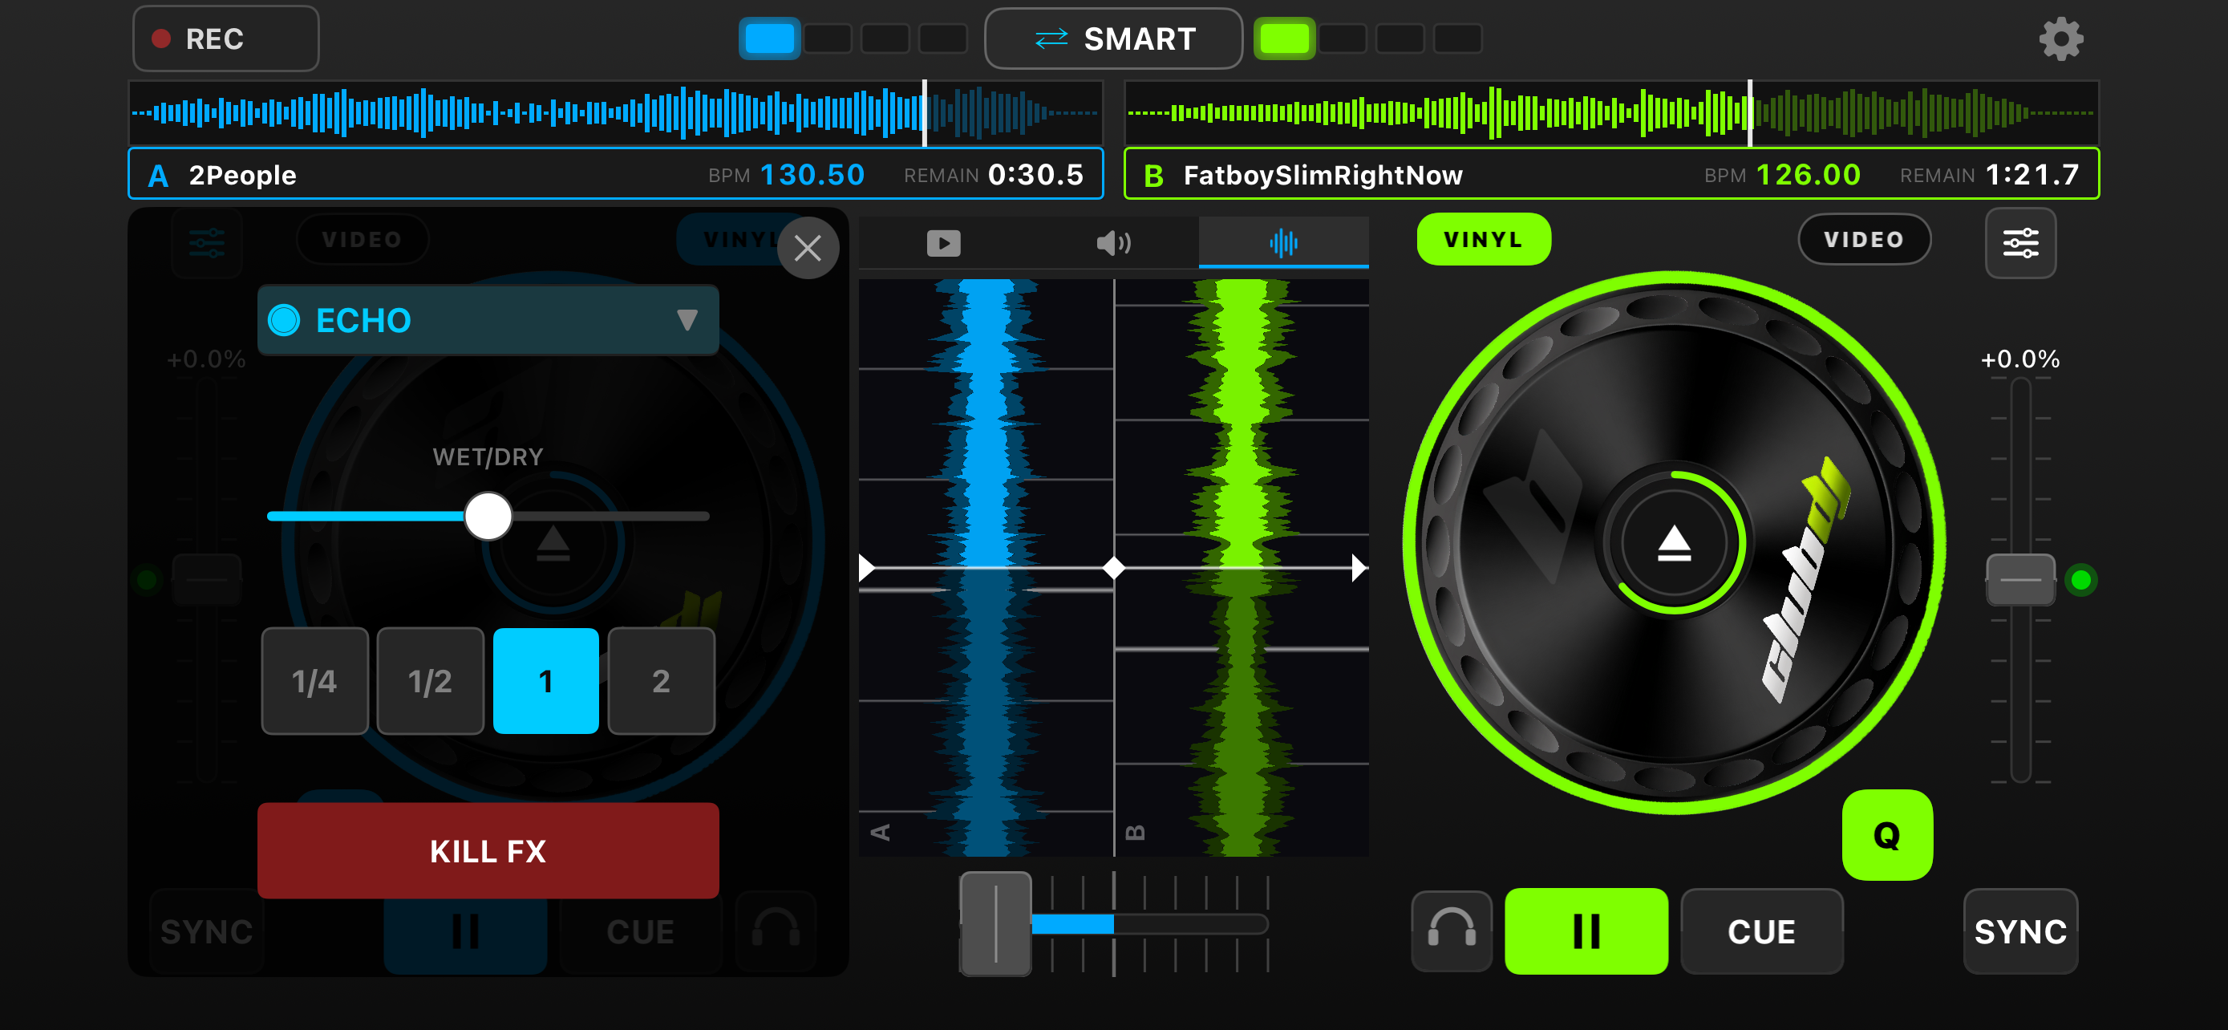Screen dimensions: 2228x1030
Task: Switch to the video preview tab
Action: pos(942,243)
